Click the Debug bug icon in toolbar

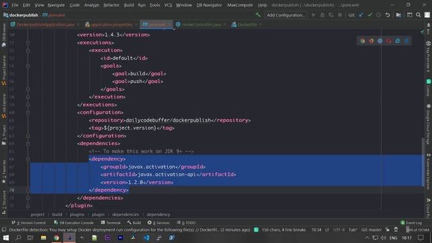coord(322,15)
